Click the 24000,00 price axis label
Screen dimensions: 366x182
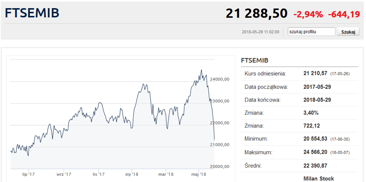pyautogui.click(x=220, y=79)
